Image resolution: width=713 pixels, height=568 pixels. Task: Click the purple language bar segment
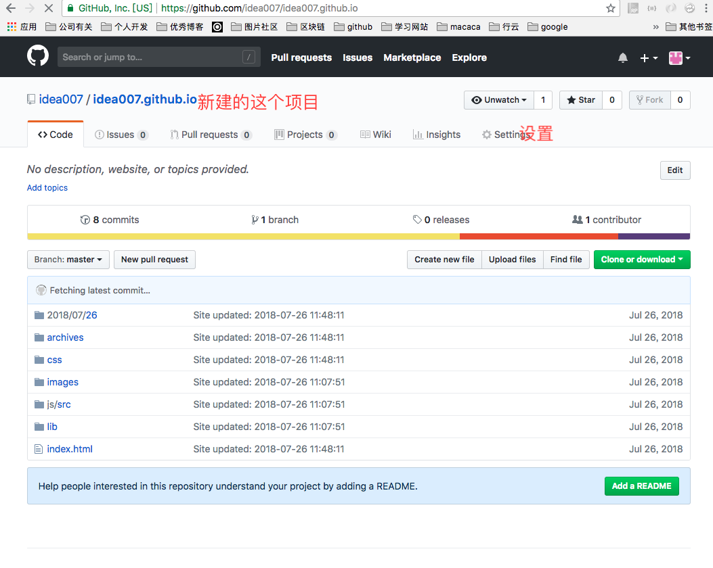point(654,237)
